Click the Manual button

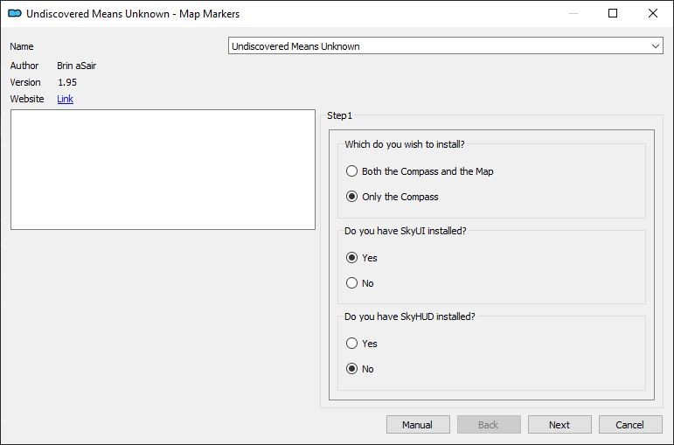point(418,425)
